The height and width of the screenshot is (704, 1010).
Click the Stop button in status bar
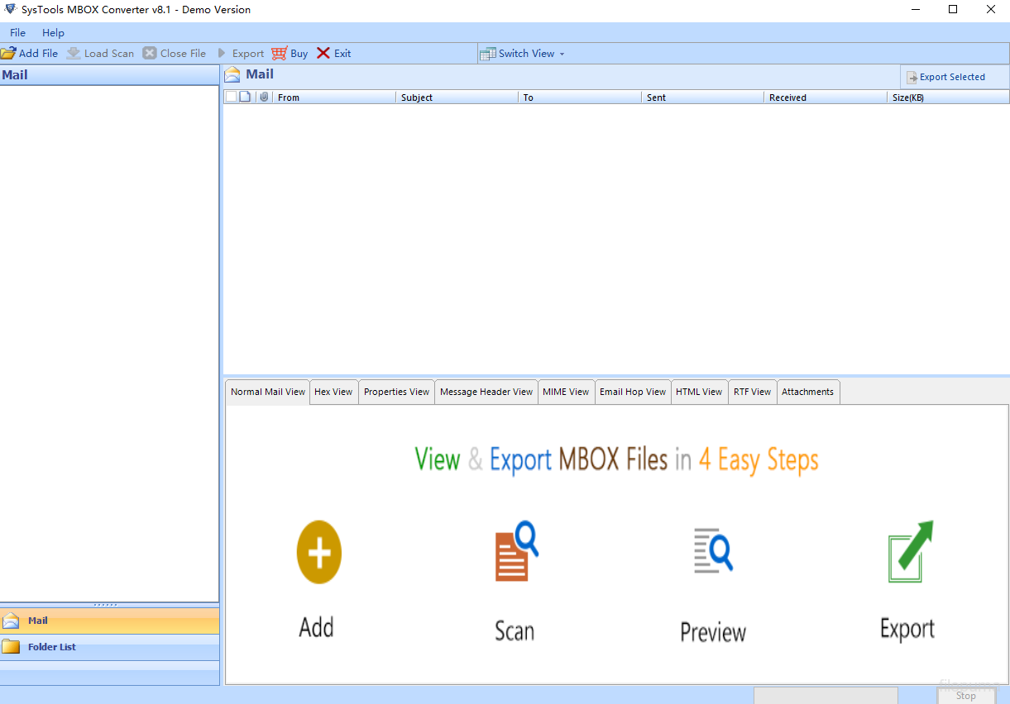click(x=965, y=696)
